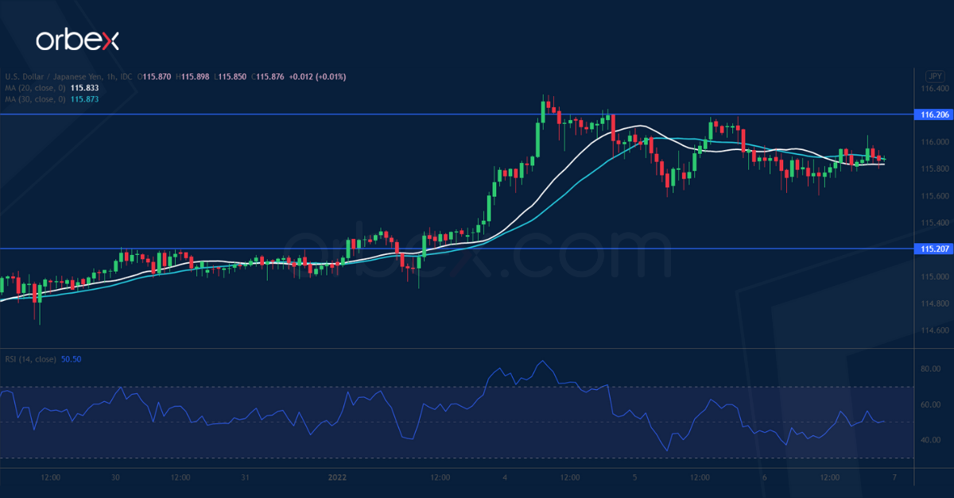Click the date label 7 on time axis
Viewport: 954px width, 498px height.
(x=894, y=477)
